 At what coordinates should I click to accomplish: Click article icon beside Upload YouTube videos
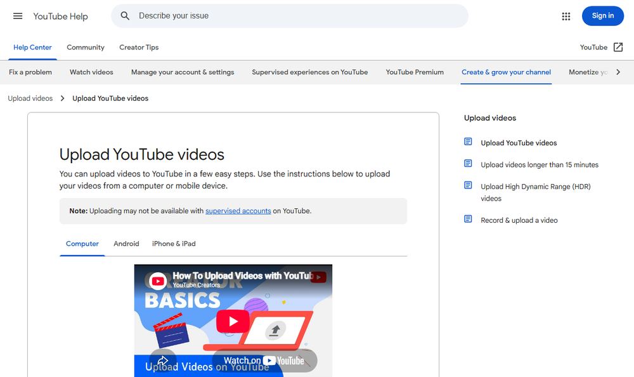coord(468,142)
